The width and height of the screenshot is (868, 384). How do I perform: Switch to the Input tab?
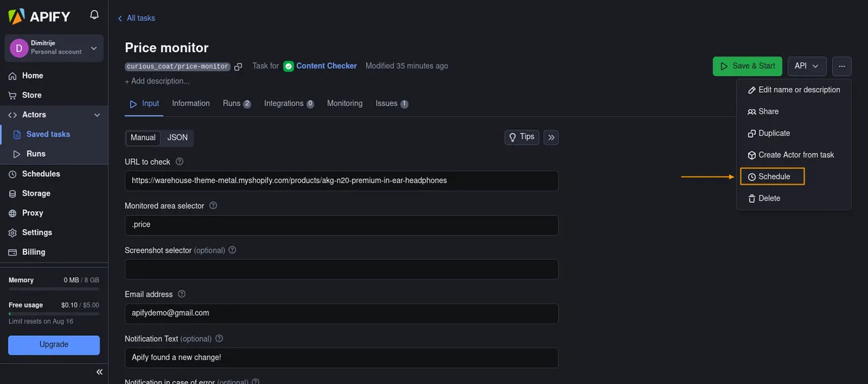[x=144, y=104]
